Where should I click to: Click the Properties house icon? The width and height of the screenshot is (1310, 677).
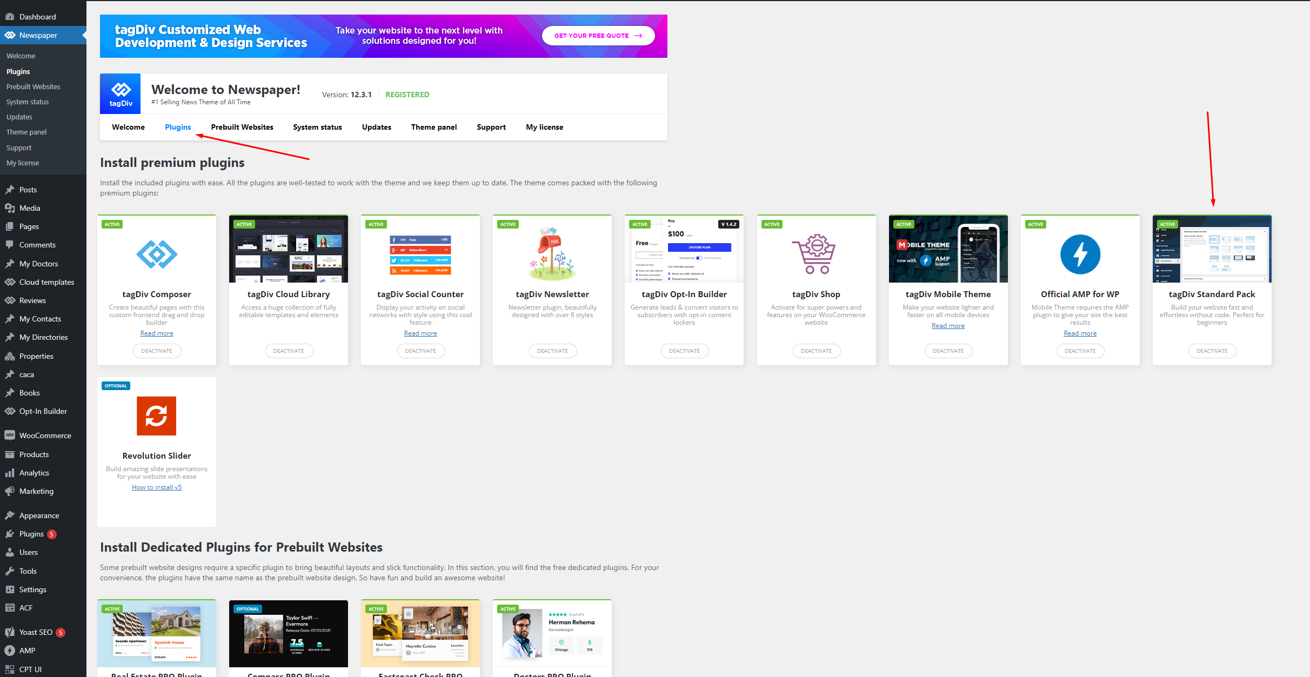coord(10,356)
